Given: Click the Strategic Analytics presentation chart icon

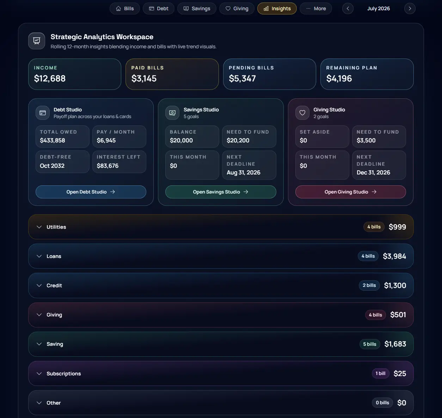Looking at the screenshot, I should tap(37, 41).
